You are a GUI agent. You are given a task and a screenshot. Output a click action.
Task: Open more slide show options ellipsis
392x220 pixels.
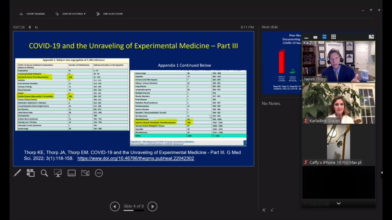[99, 173]
